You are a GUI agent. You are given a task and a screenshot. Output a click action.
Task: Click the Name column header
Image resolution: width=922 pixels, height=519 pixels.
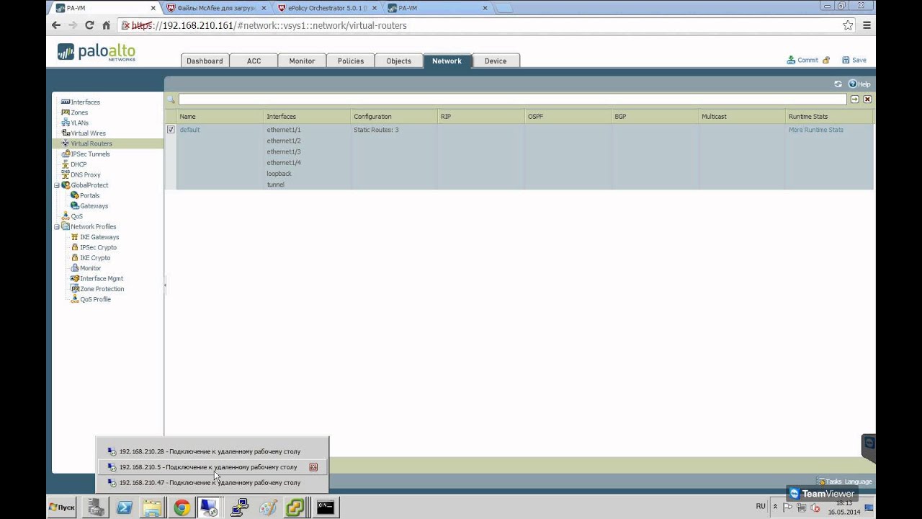tap(220, 116)
